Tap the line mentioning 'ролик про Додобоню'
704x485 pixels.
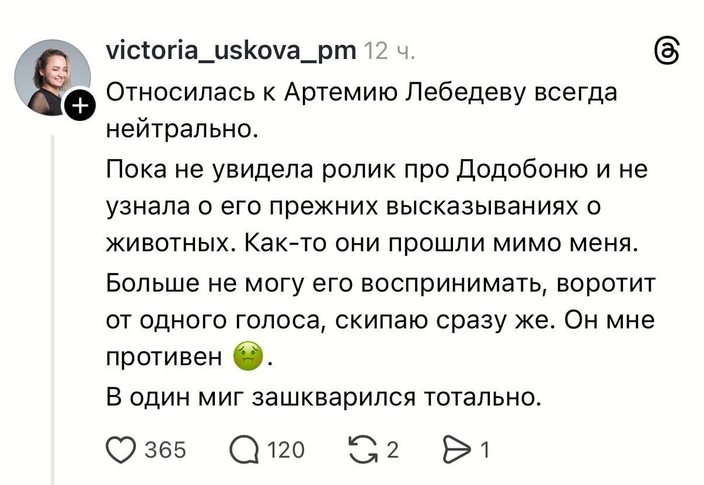click(x=377, y=170)
